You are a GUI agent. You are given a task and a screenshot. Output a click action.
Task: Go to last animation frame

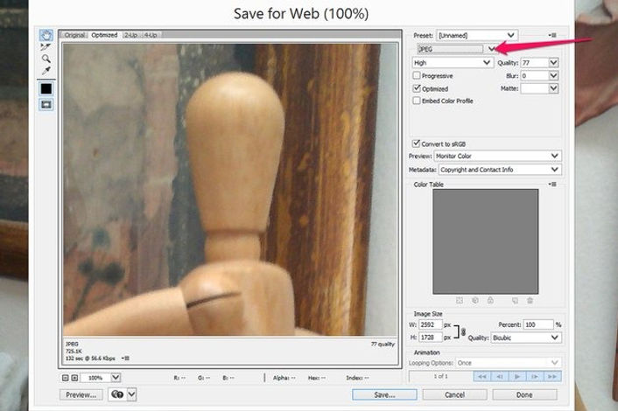[552, 377]
